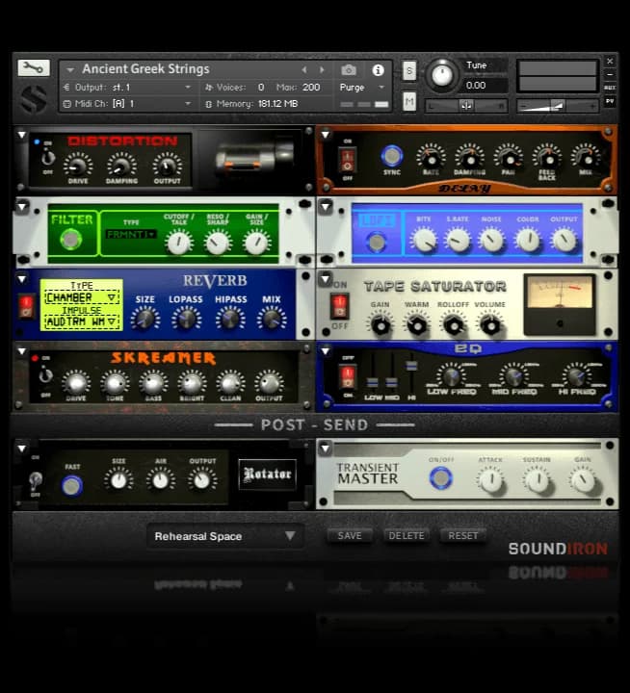The width and height of the screenshot is (630, 693).
Task: Click the Delay SYNC blue button
Action: click(391, 155)
